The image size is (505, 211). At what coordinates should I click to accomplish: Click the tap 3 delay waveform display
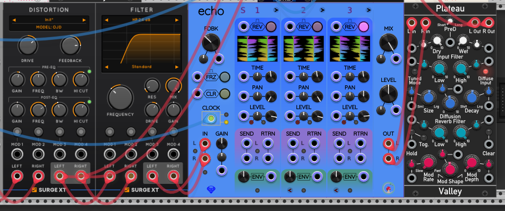(x=350, y=49)
